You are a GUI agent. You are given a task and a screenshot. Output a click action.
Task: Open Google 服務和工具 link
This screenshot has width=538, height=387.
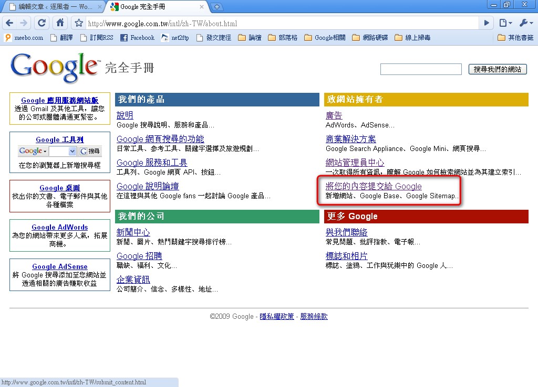pos(152,163)
